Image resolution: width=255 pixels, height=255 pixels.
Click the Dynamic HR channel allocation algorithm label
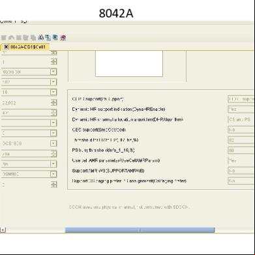click(x=127, y=119)
